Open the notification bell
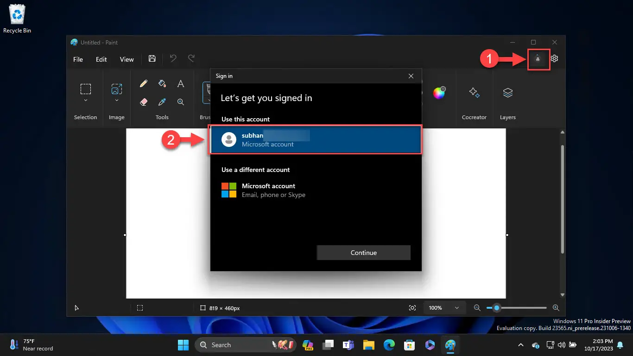 coord(620,345)
